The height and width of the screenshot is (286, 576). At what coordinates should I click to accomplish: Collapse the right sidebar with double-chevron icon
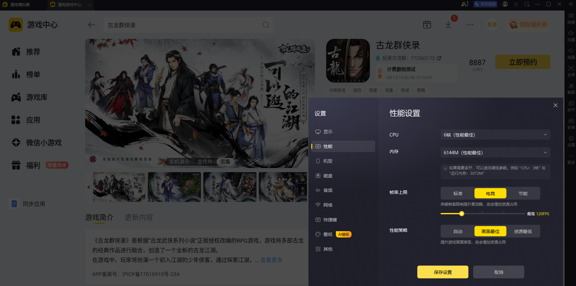tap(571, 4)
